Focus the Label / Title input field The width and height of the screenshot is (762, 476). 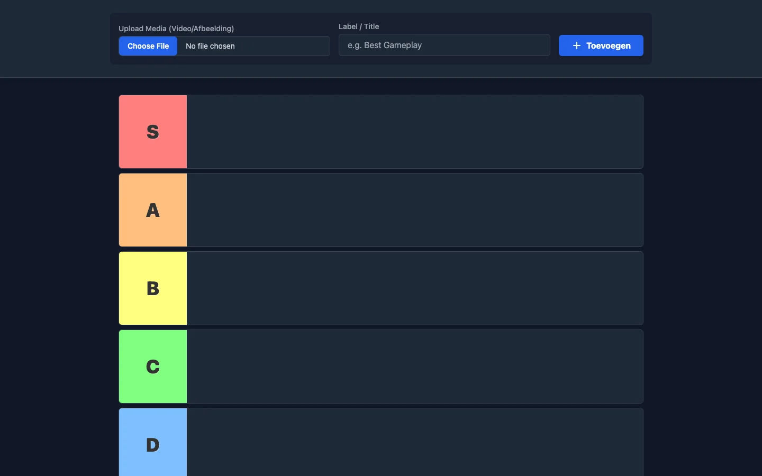[x=444, y=45]
